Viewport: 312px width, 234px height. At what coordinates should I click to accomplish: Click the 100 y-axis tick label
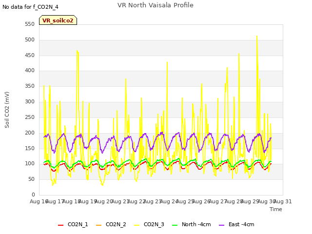tap(30, 164)
